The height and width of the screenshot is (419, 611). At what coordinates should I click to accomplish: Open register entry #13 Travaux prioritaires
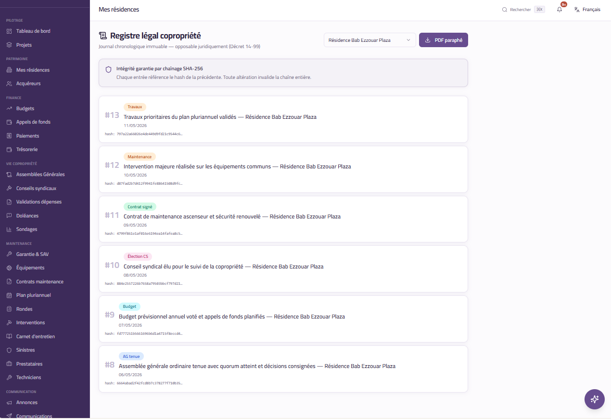pos(283,119)
